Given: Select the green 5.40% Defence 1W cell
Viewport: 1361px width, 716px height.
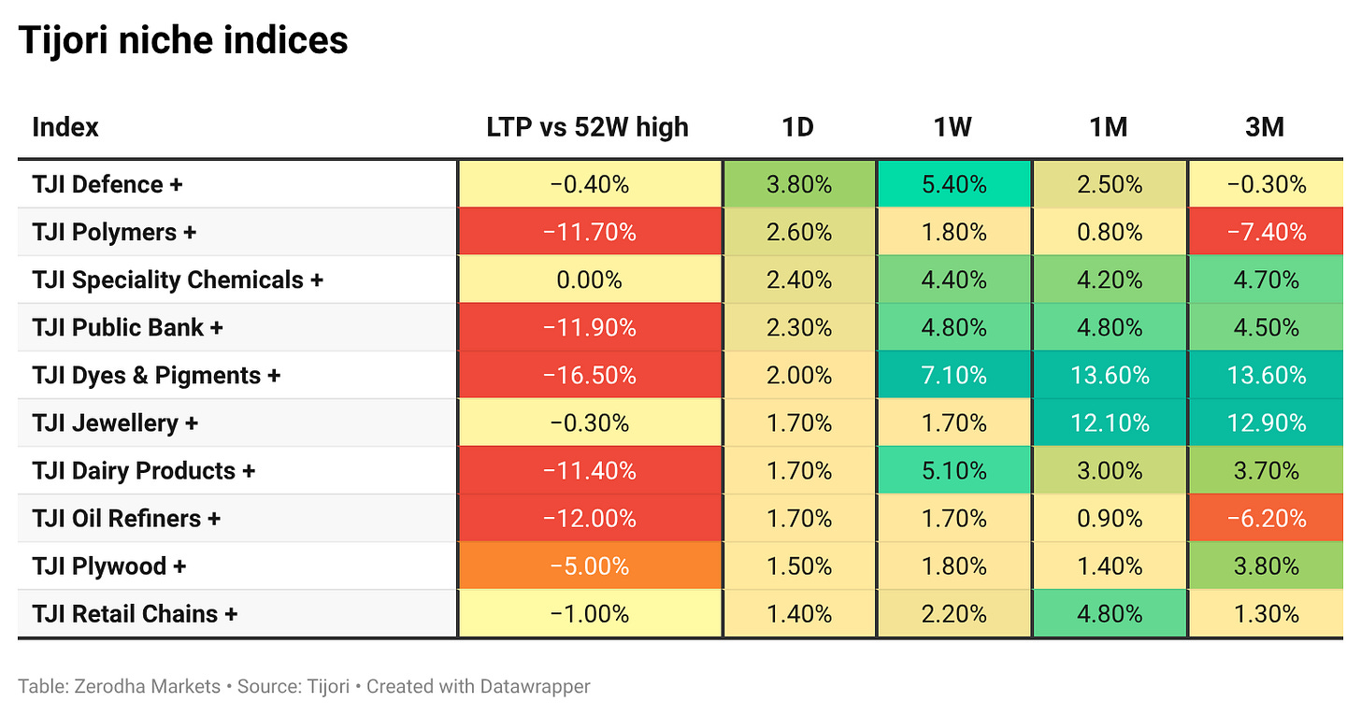Looking at the screenshot, I should [x=954, y=184].
